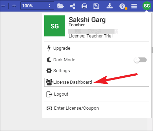Viewport: 153px width, 131px height.
Task: Click the Settings gear icon
Action: (x=49, y=71)
